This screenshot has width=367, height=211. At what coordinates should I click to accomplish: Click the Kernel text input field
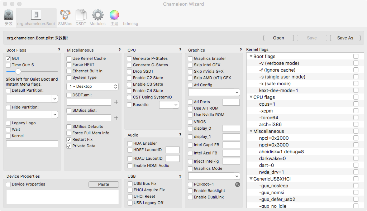point(32,144)
